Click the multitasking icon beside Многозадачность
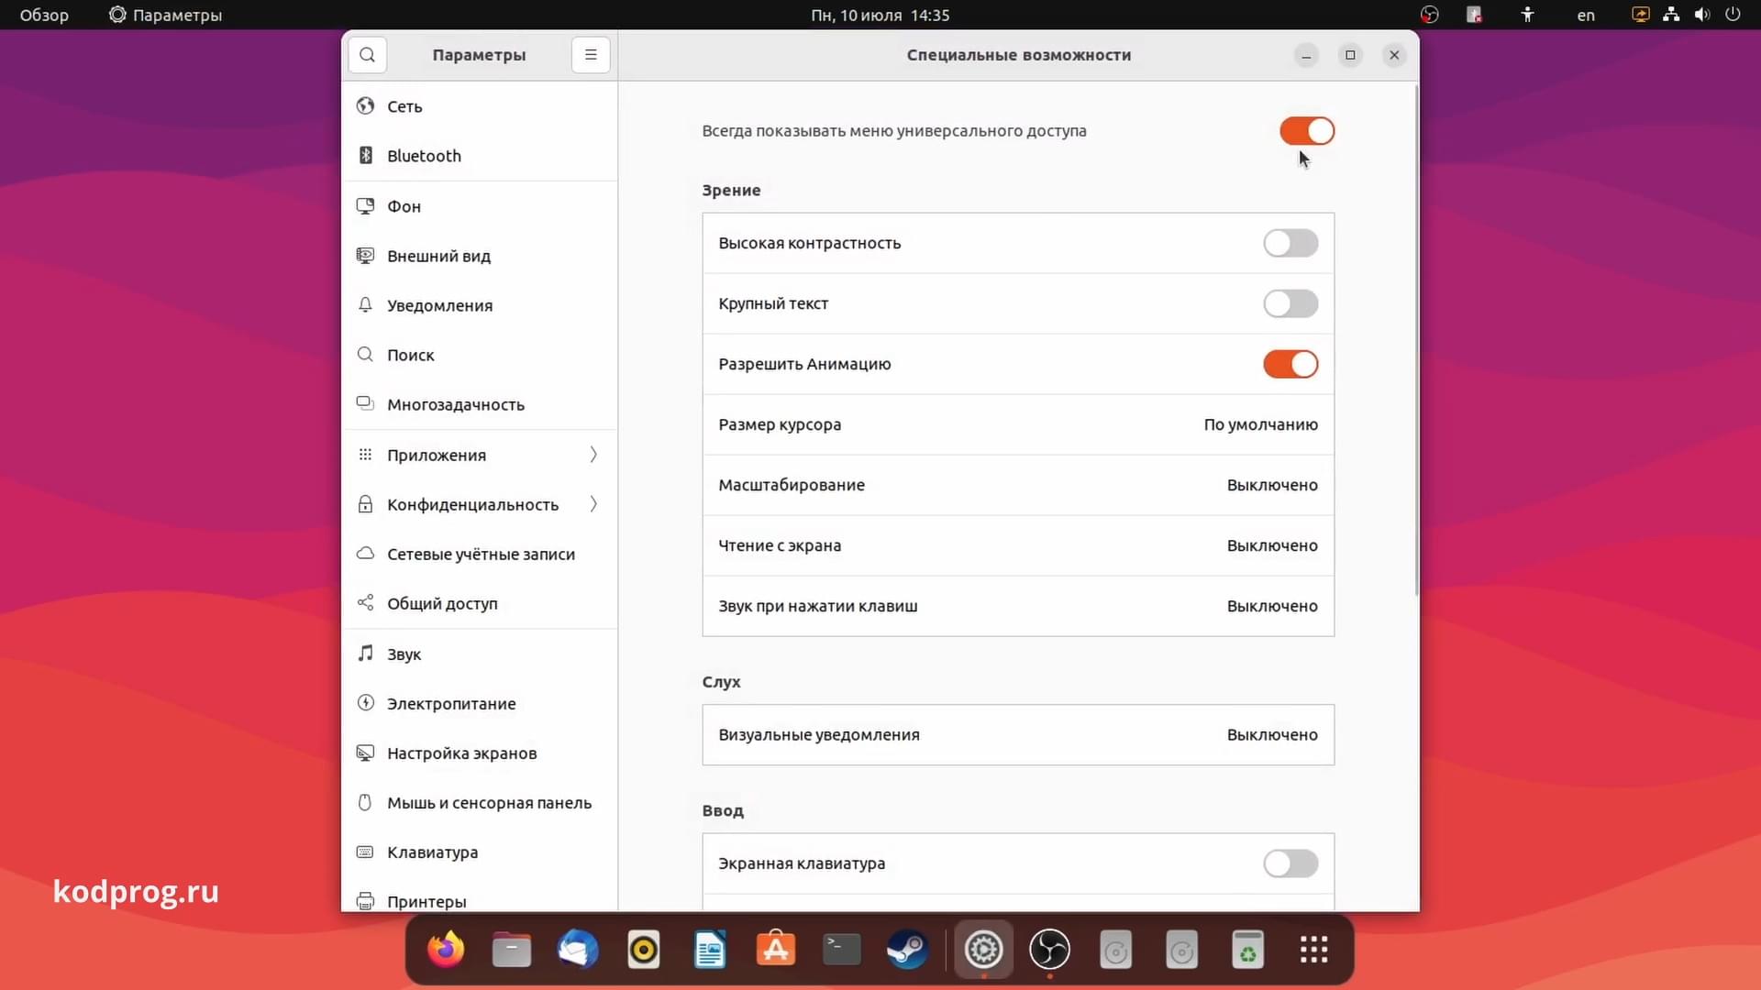1761x990 pixels. 365,403
